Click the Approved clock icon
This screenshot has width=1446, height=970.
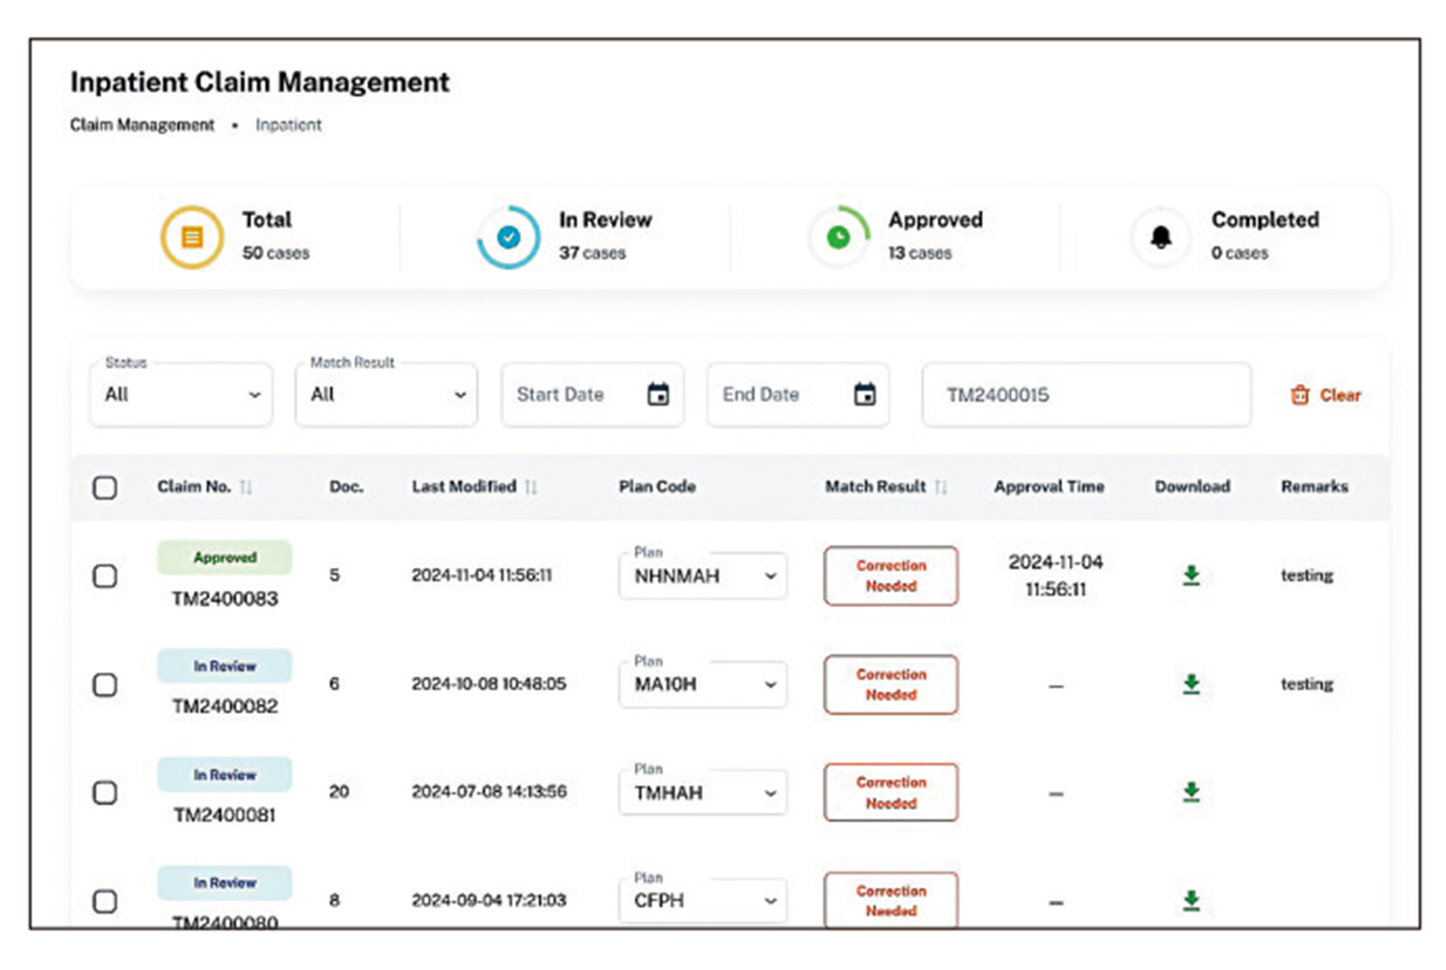(x=839, y=236)
